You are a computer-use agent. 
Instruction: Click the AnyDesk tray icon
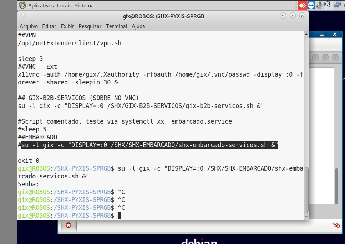point(302,5)
